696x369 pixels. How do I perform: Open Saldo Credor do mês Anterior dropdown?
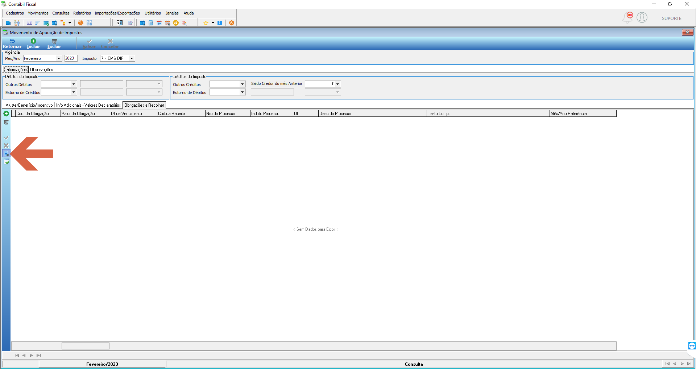337,84
